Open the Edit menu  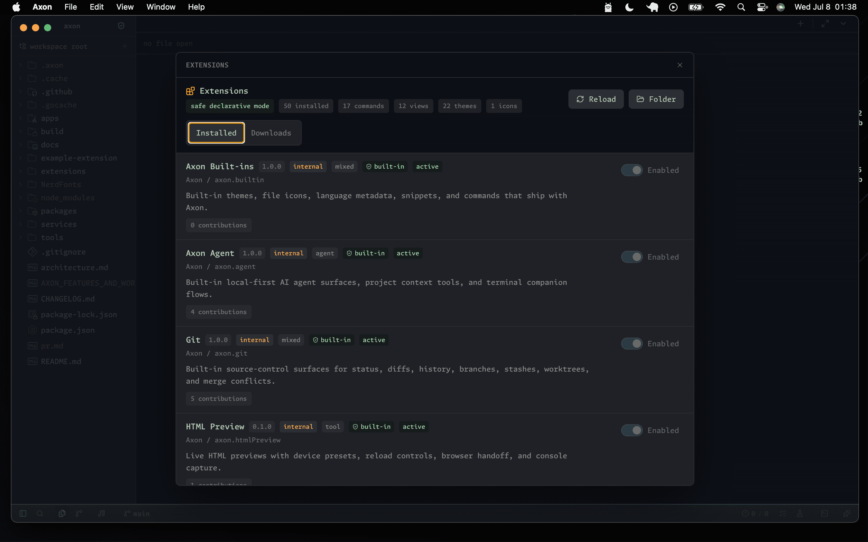click(x=96, y=7)
